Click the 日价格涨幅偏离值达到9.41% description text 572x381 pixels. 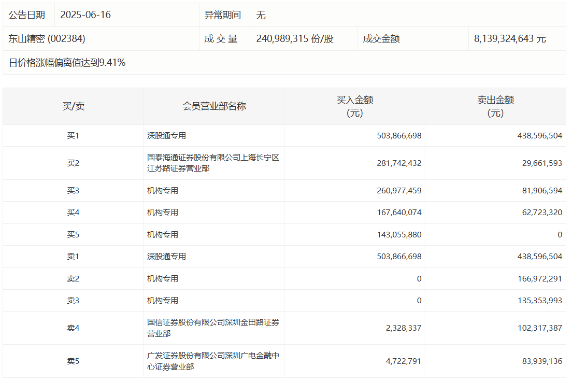click(x=67, y=63)
